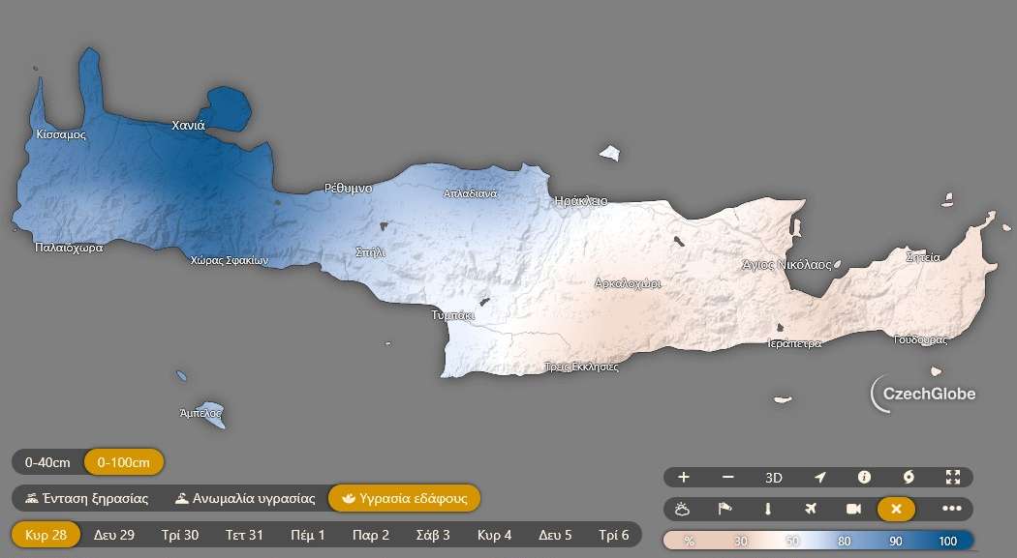The width and height of the screenshot is (1017, 558).
Task: Switch to Ένταση ξηρασίας layer
Action: [x=87, y=499]
